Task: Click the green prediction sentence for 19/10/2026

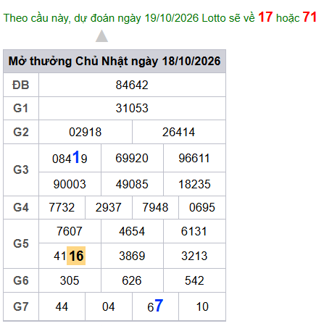Action: pos(160,17)
